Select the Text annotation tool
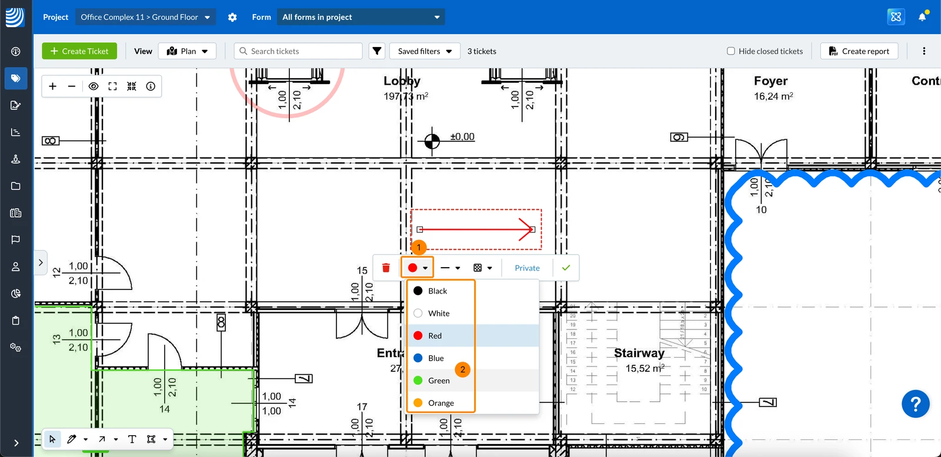Viewport: 941px width, 457px height. click(x=132, y=439)
